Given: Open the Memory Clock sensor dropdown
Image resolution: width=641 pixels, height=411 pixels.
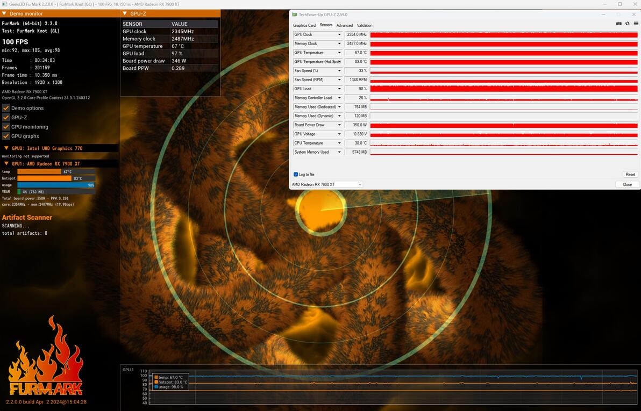Looking at the screenshot, I should point(339,44).
